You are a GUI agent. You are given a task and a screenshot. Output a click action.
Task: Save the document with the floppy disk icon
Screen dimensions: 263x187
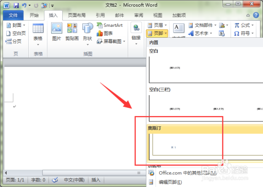(x=16, y=5)
